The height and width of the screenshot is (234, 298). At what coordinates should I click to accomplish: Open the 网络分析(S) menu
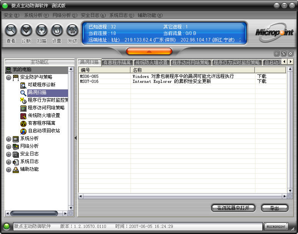pyautogui.click(x=65, y=15)
